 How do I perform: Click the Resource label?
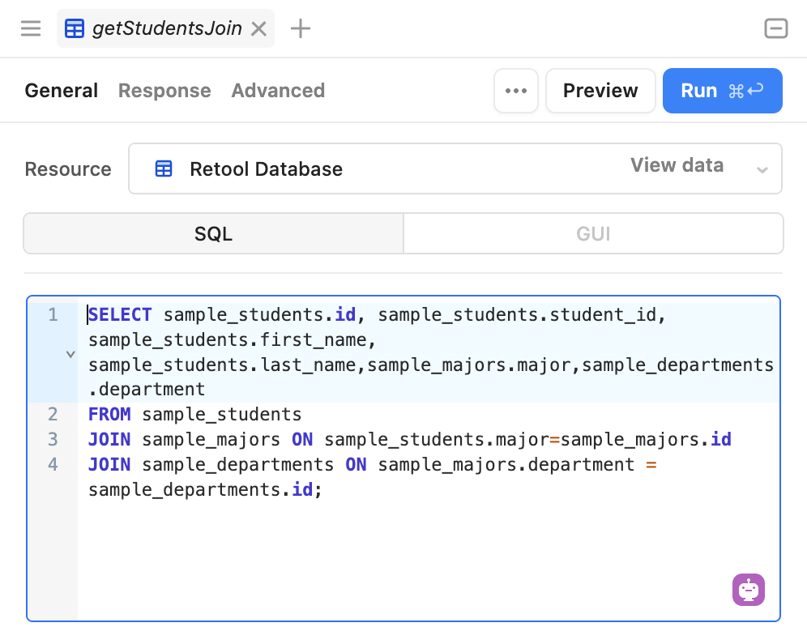click(x=68, y=169)
